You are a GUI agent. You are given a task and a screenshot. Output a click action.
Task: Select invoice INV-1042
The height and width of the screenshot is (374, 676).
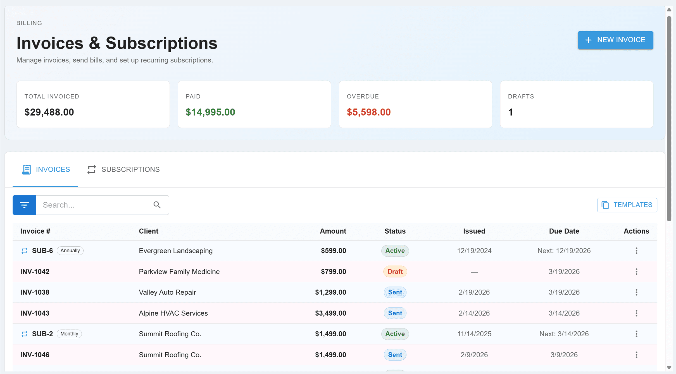click(x=35, y=272)
